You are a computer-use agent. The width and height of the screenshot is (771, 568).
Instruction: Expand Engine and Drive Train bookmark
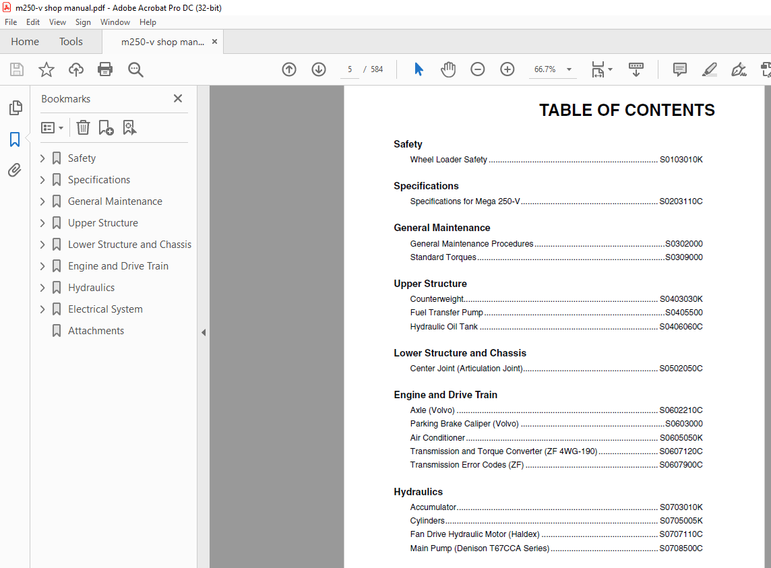42,267
